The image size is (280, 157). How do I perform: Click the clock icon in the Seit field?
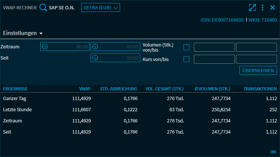(x=95, y=58)
